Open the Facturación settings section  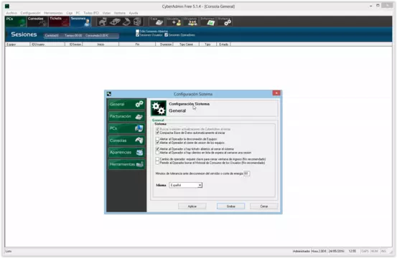pyautogui.click(x=126, y=117)
